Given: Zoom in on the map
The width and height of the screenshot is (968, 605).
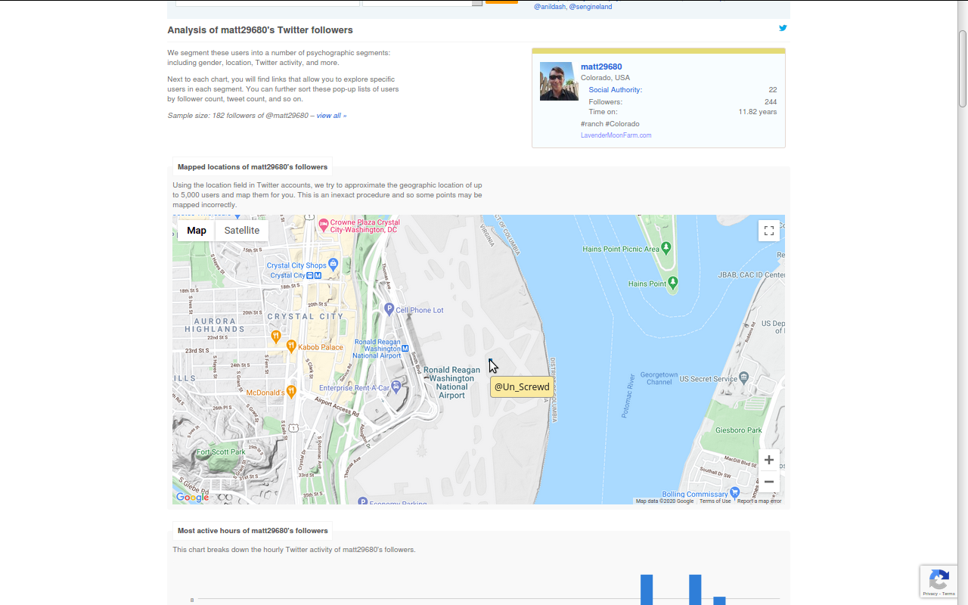Looking at the screenshot, I should pyautogui.click(x=769, y=460).
